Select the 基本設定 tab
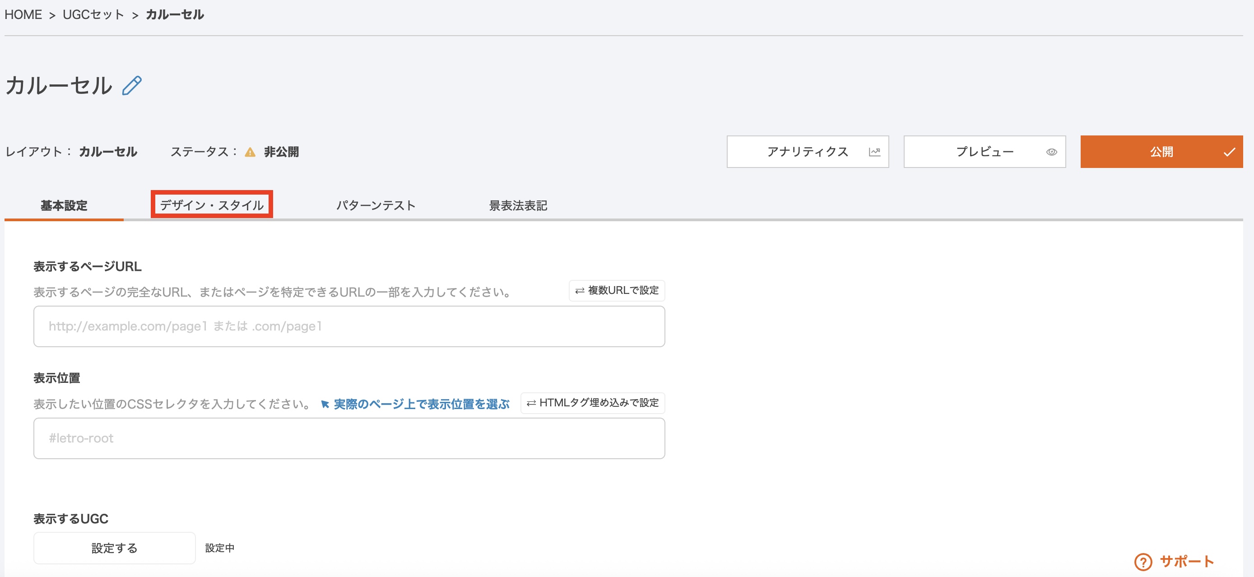The image size is (1254, 577). pyautogui.click(x=64, y=205)
